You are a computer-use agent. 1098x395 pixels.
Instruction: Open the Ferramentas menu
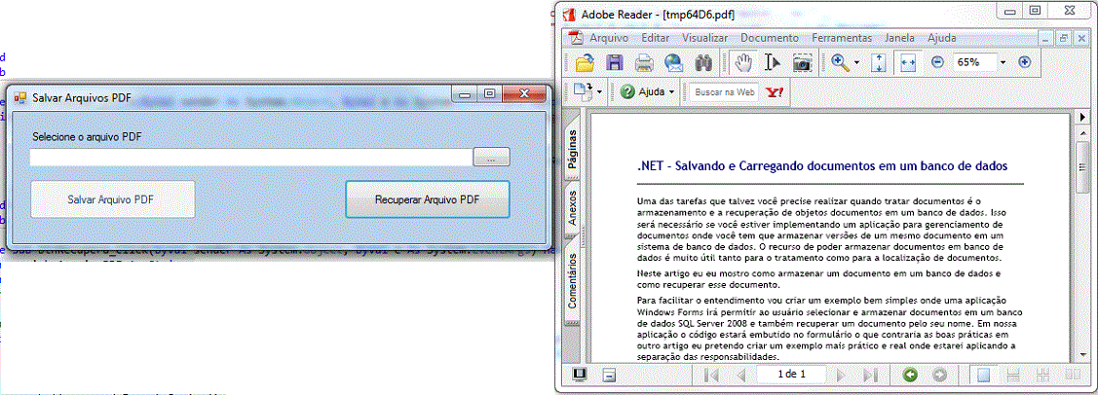click(842, 38)
